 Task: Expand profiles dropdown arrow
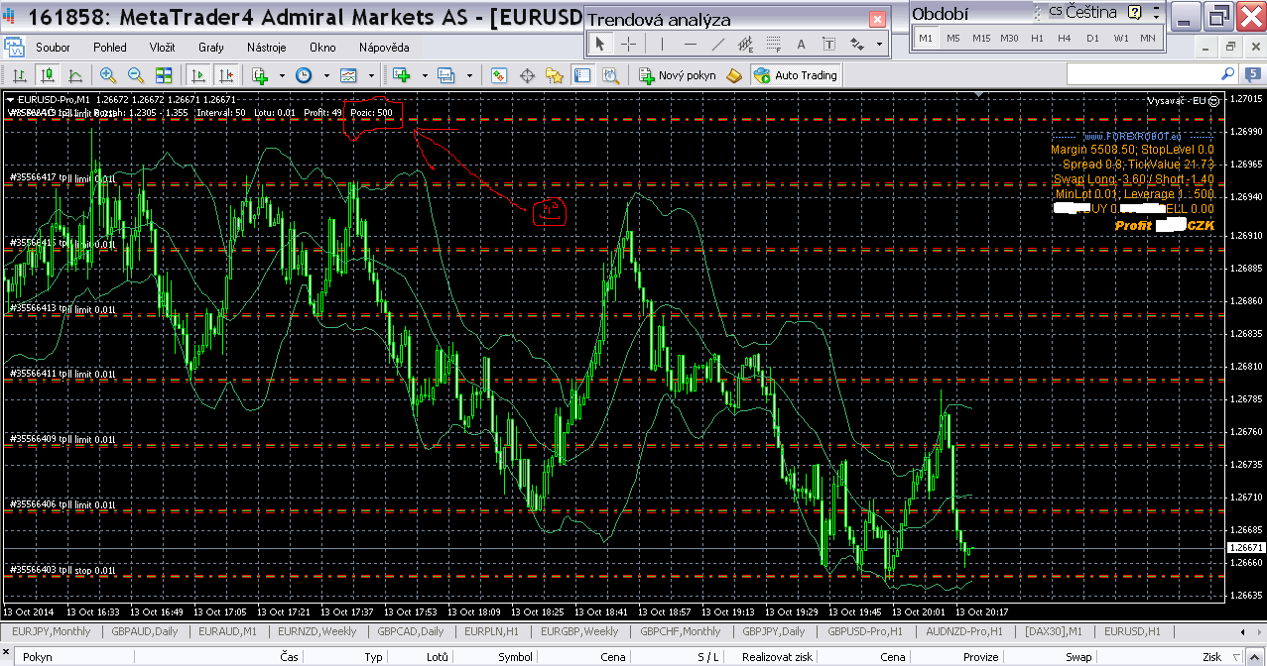(x=469, y=75)
